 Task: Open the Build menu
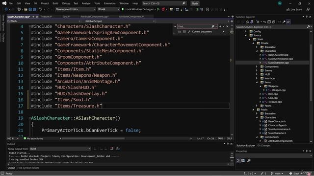pos(55,3)
